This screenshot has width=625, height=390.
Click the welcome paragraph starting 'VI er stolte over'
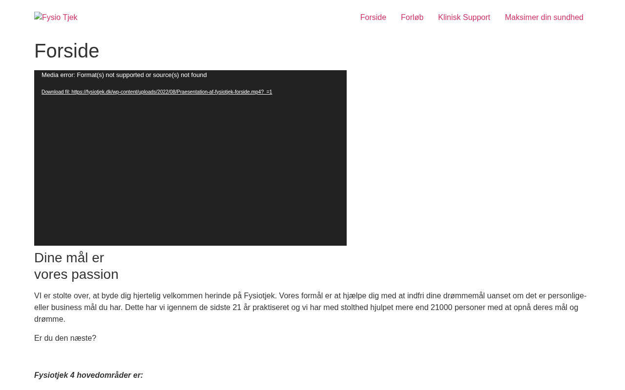coord(311,308)
